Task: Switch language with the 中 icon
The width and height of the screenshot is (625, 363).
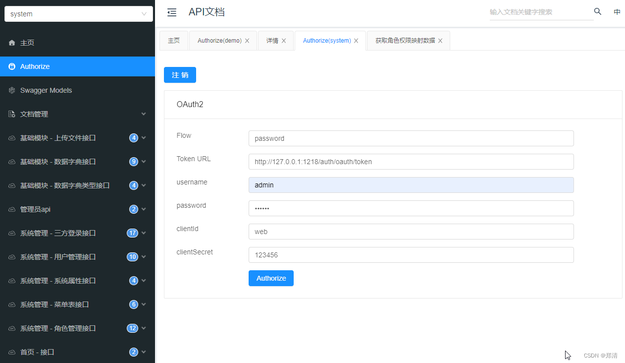Action: click(x=617, y=12)
